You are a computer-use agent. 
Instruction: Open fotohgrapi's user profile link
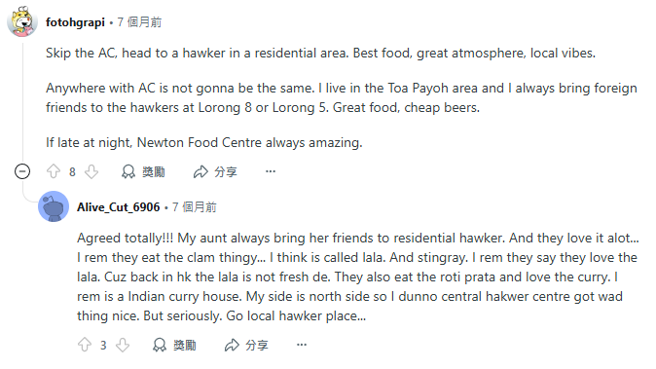tap(75, 22)
